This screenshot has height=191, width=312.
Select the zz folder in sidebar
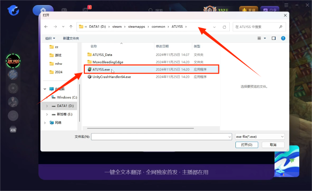point(54,47)
